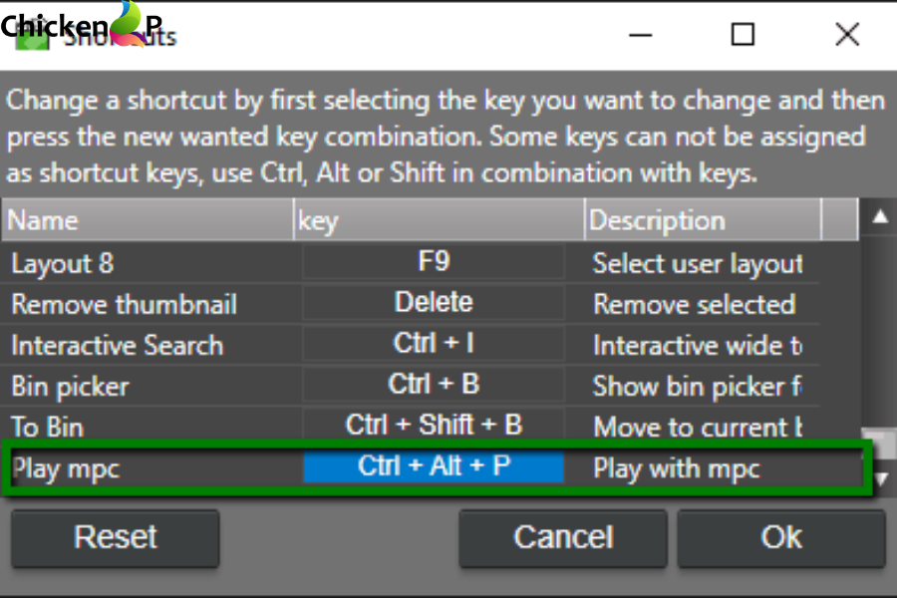The height and width of the screenshot is (598, 897).
Task: Click the Name column header
Action: [x=145, y=220]
